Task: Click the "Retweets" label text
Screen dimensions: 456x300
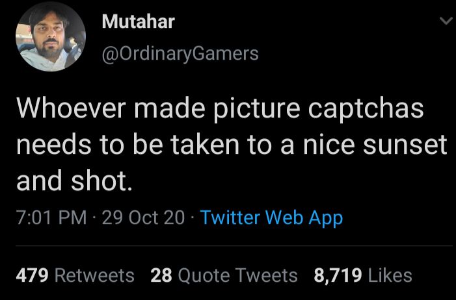Action: pyautogui.click(x=94, y=275)
